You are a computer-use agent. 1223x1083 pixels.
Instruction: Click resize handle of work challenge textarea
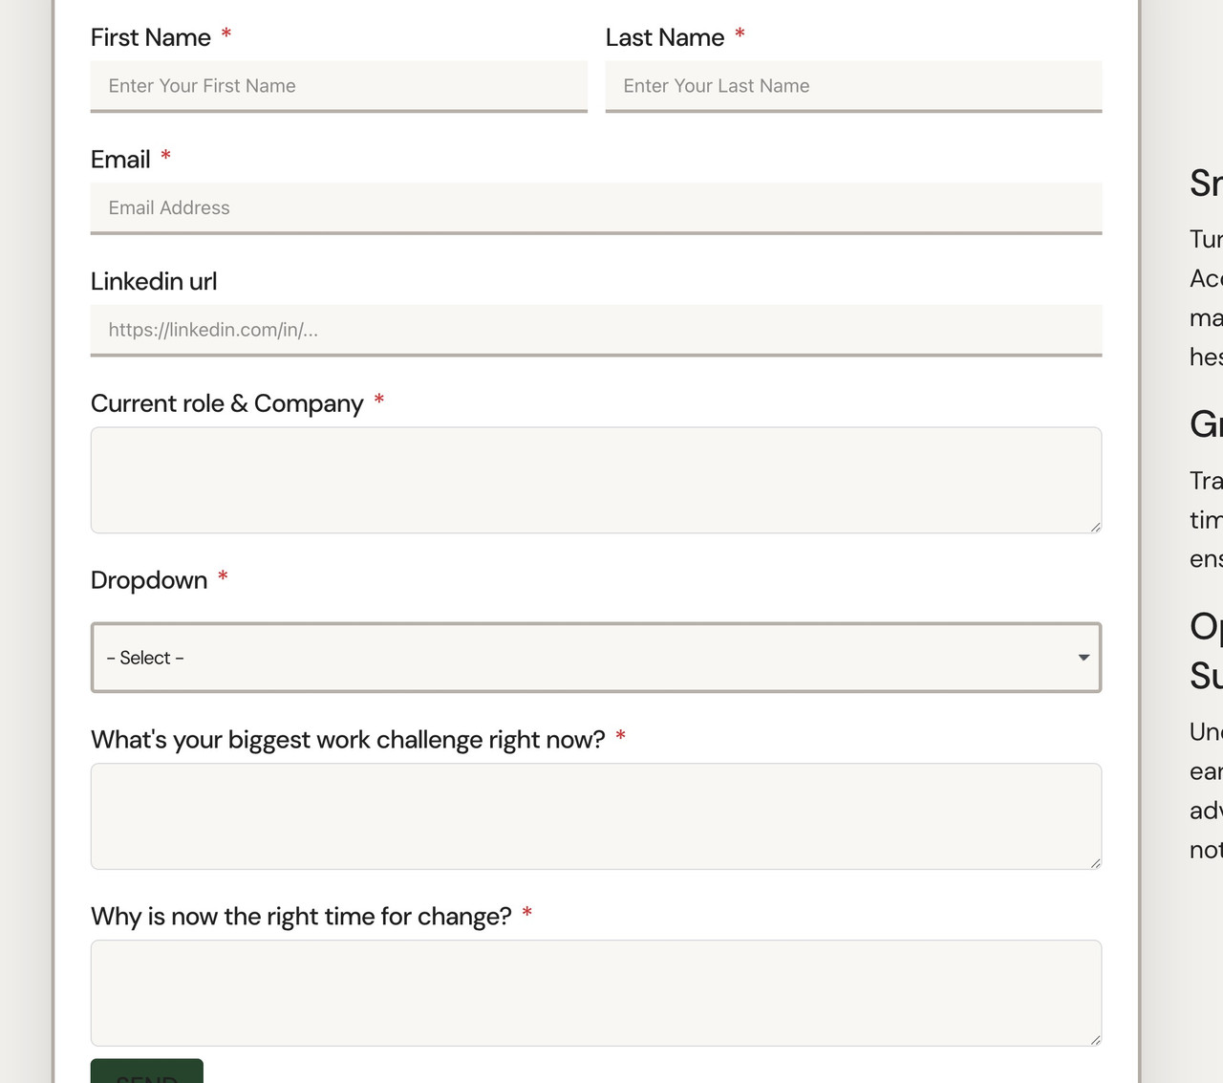pos(1095,863)
